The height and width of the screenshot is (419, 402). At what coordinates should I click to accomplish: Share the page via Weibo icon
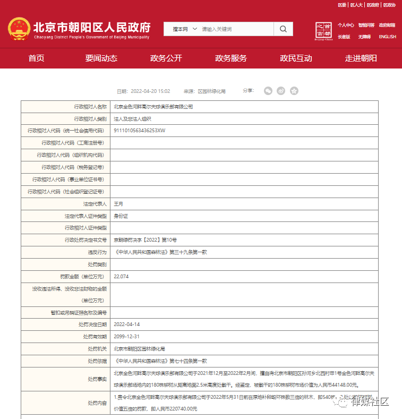coord(281,91)
